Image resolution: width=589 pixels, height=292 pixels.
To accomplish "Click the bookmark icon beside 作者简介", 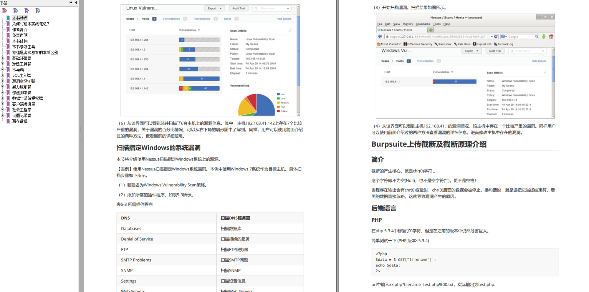I will click(x=8, y=30).
